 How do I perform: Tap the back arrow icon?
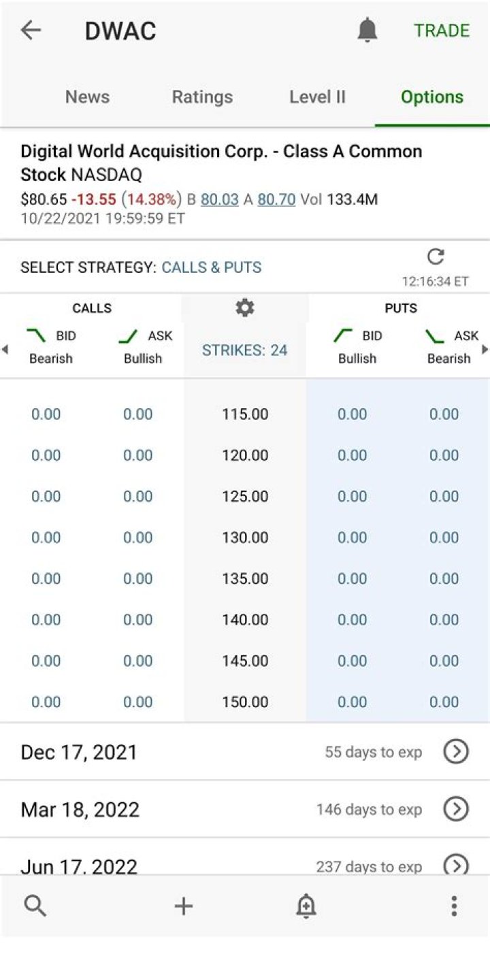(x=31, y=31)
